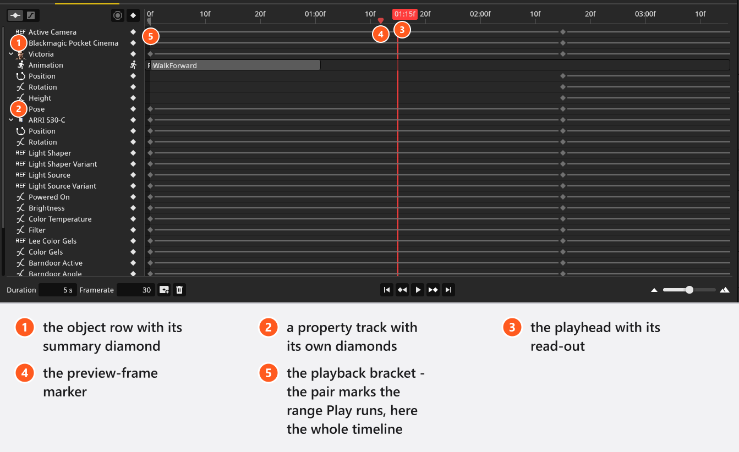Click the Duration input field

coord(57,290)
